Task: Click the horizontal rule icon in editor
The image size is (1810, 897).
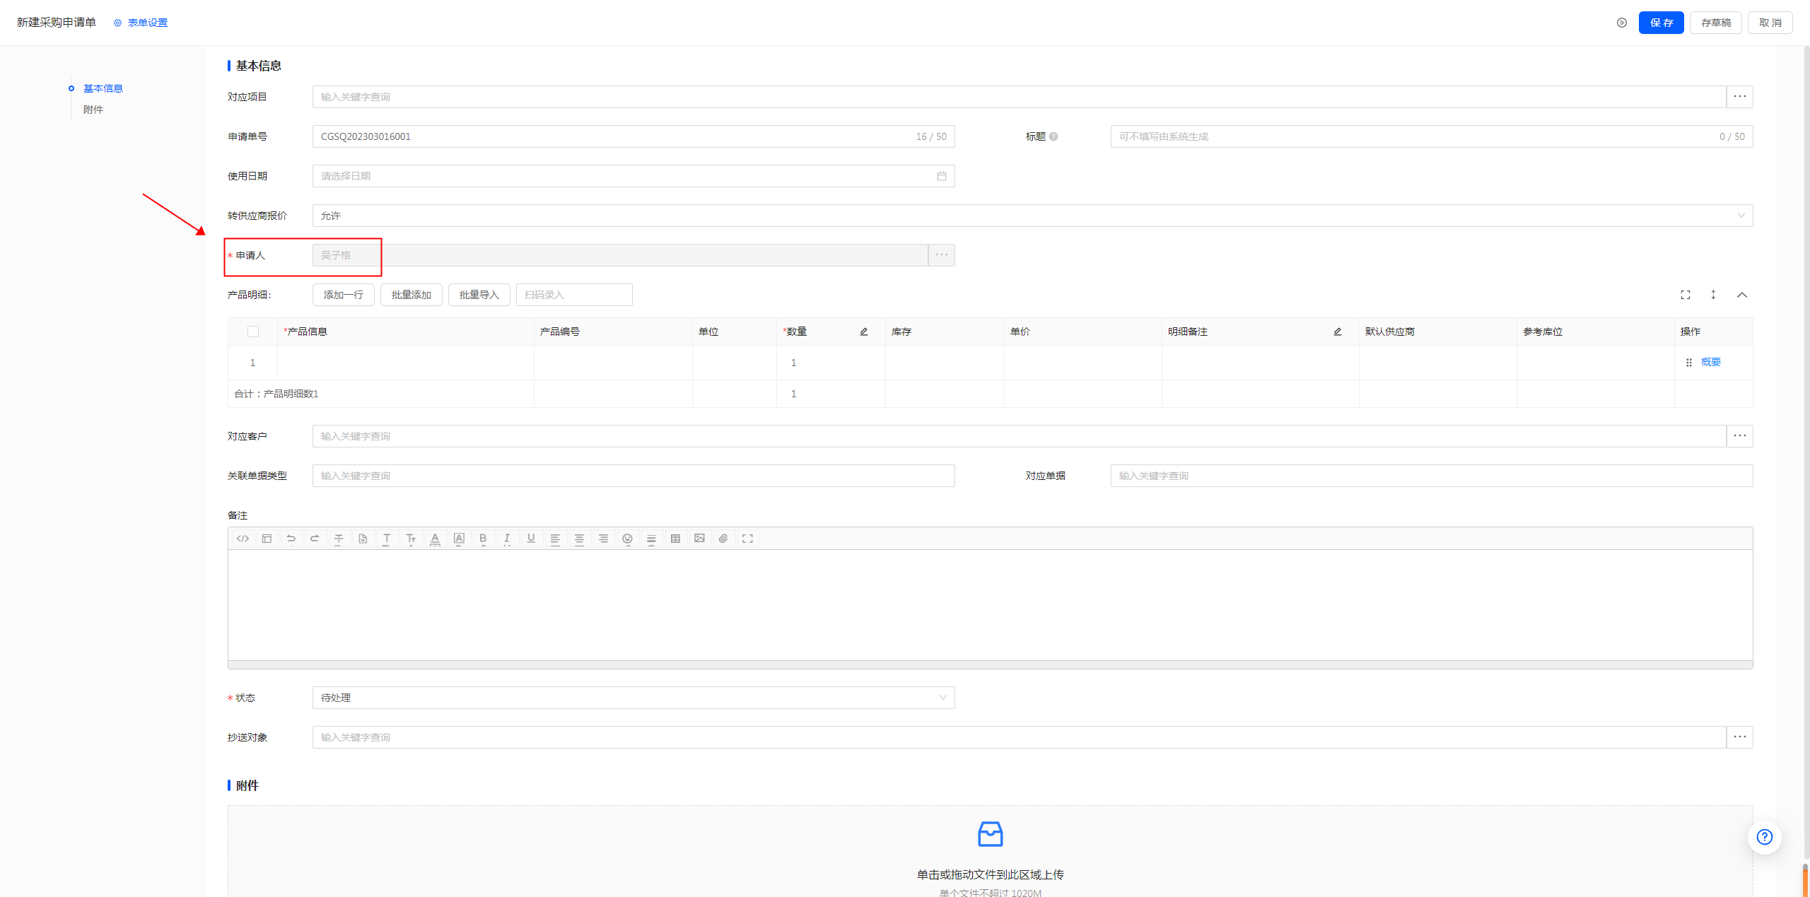Action: [651, 539]
